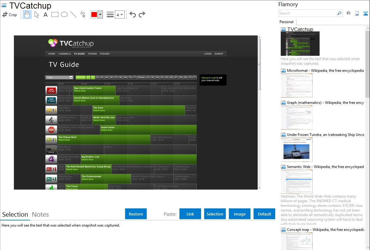Redo the undone edit

click(x=142, y=14)
